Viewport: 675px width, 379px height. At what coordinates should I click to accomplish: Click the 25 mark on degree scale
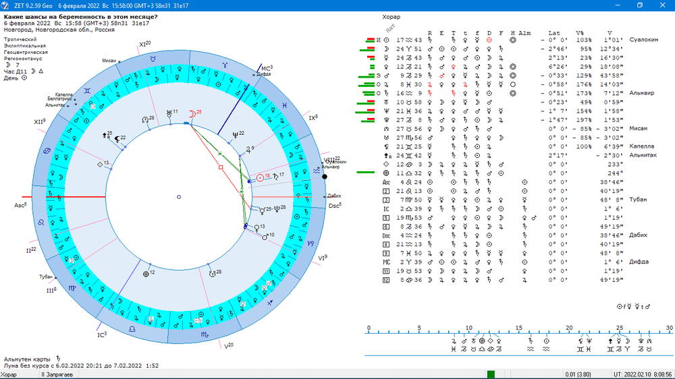click(619, 328)
